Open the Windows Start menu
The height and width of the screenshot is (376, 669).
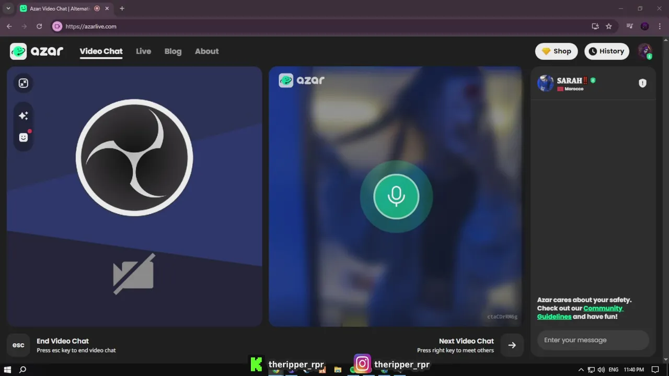[8, 370]
